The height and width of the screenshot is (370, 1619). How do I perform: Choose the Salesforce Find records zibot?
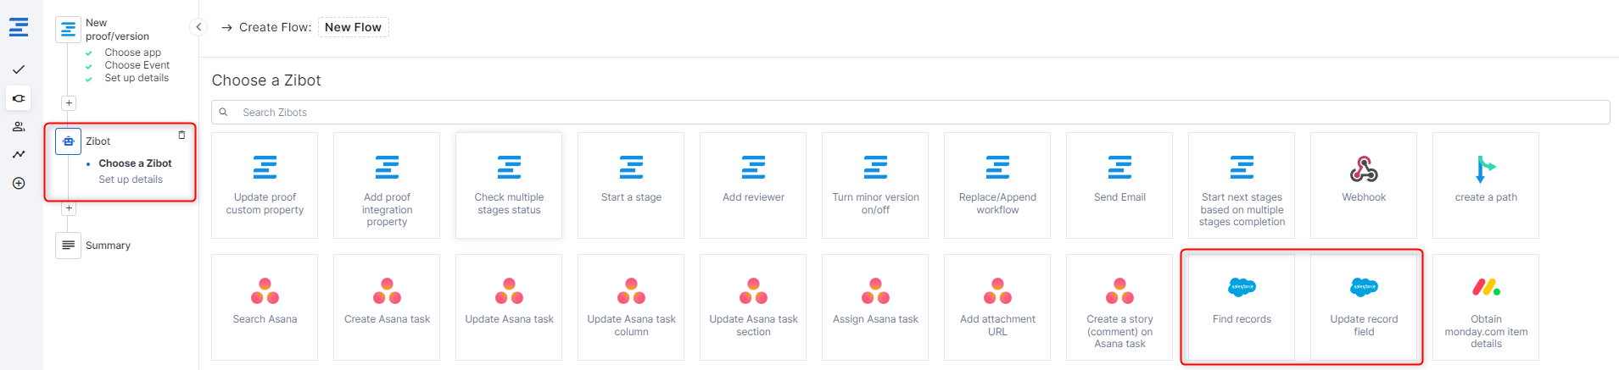click(x=1241, y=306)
